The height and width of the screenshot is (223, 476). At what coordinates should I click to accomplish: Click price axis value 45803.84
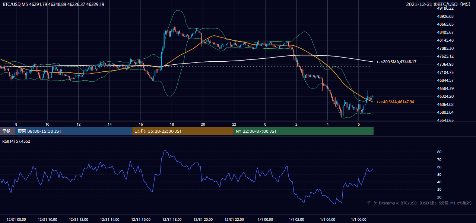click(445, 112)
